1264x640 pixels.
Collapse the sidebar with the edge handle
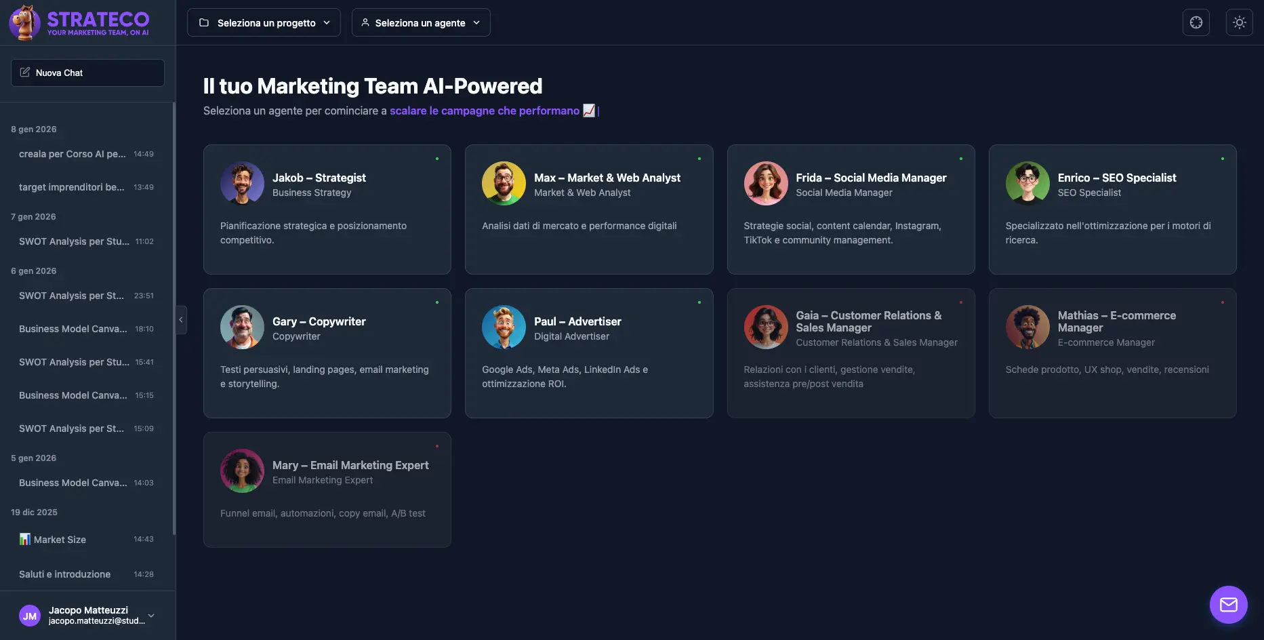(x=181, y=320)
